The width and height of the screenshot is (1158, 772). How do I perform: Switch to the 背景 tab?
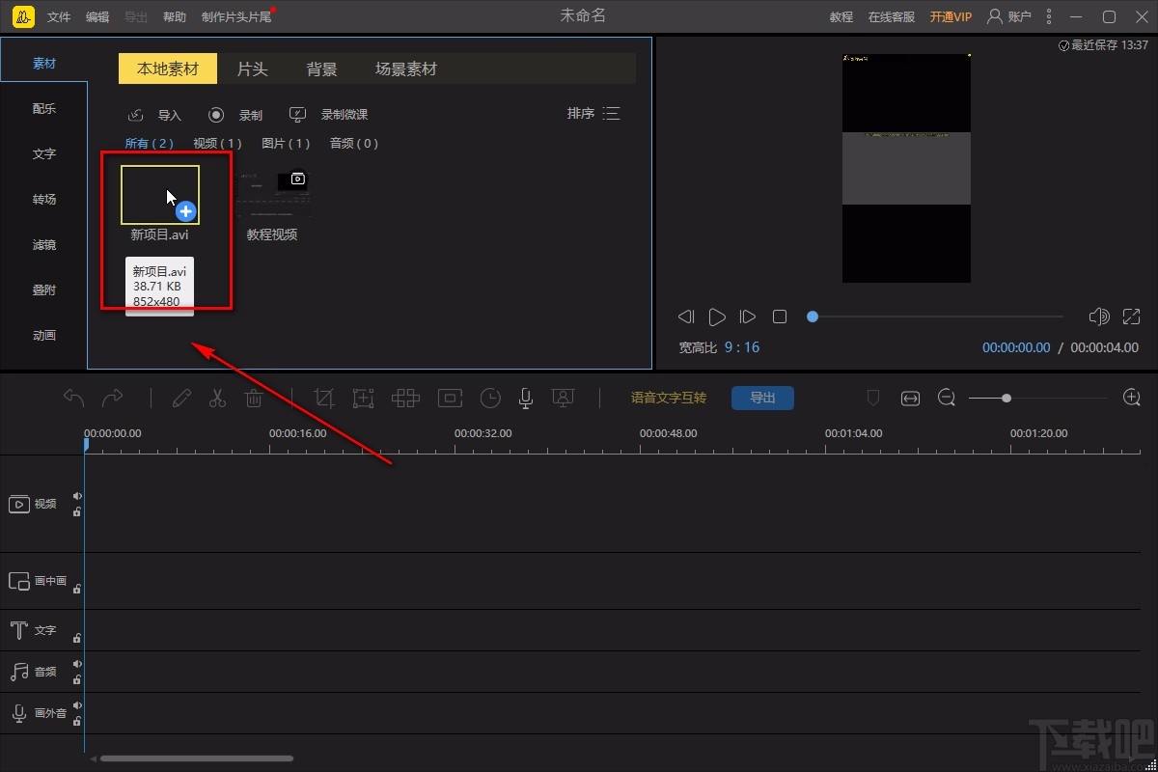pyautogui.click(x=321, y=69)
